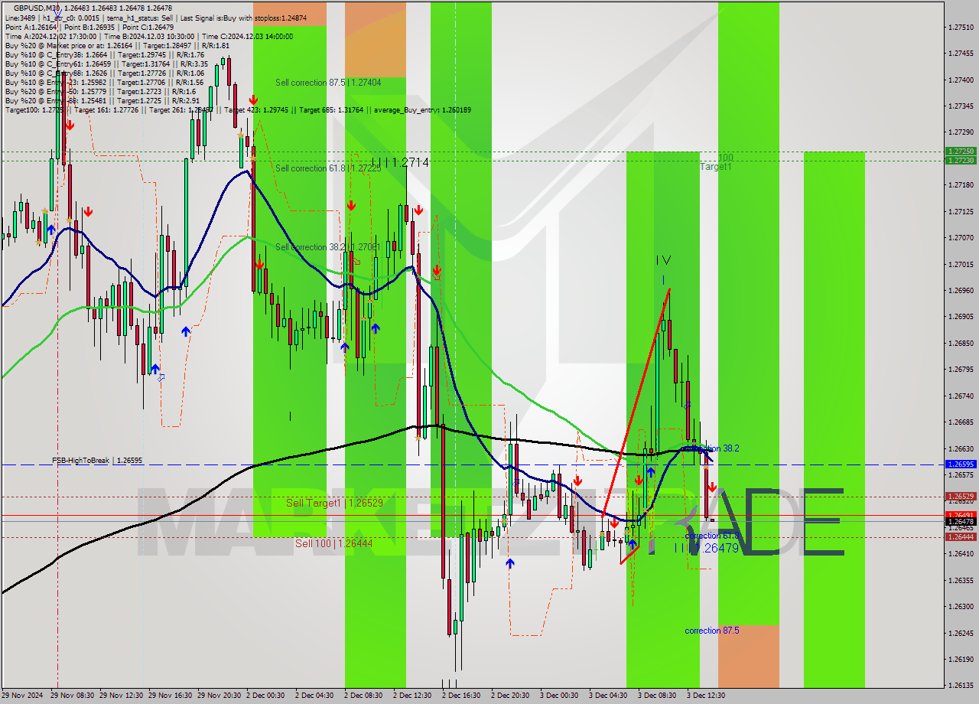Image resolution: width=979 pixels, height=704 pixels.
Task: Click price axis value 1.27400
Action: point(960,80)
